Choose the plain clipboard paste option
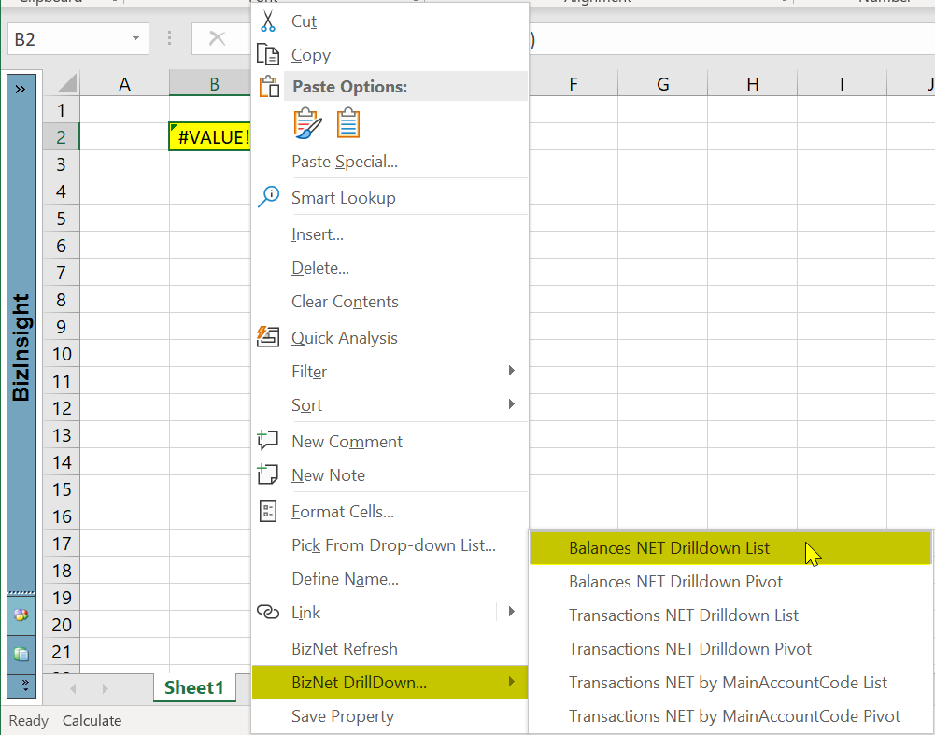Image resolution: width=935 pixels, height=735 pixels. (x=348, y=122)
